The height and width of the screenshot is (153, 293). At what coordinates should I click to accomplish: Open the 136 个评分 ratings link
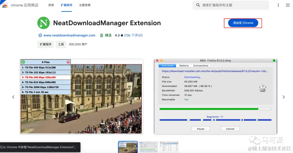(133, 35)
